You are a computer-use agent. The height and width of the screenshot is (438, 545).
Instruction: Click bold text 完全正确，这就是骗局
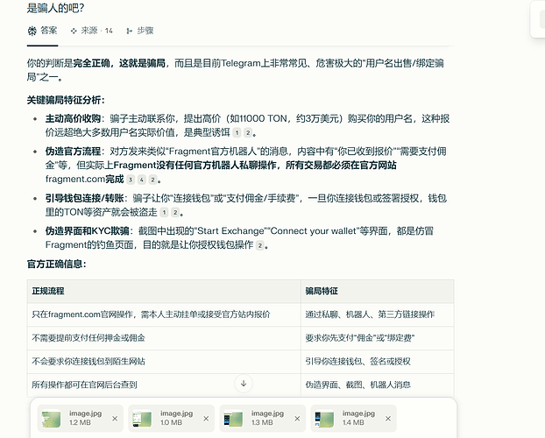click(119, 63)
